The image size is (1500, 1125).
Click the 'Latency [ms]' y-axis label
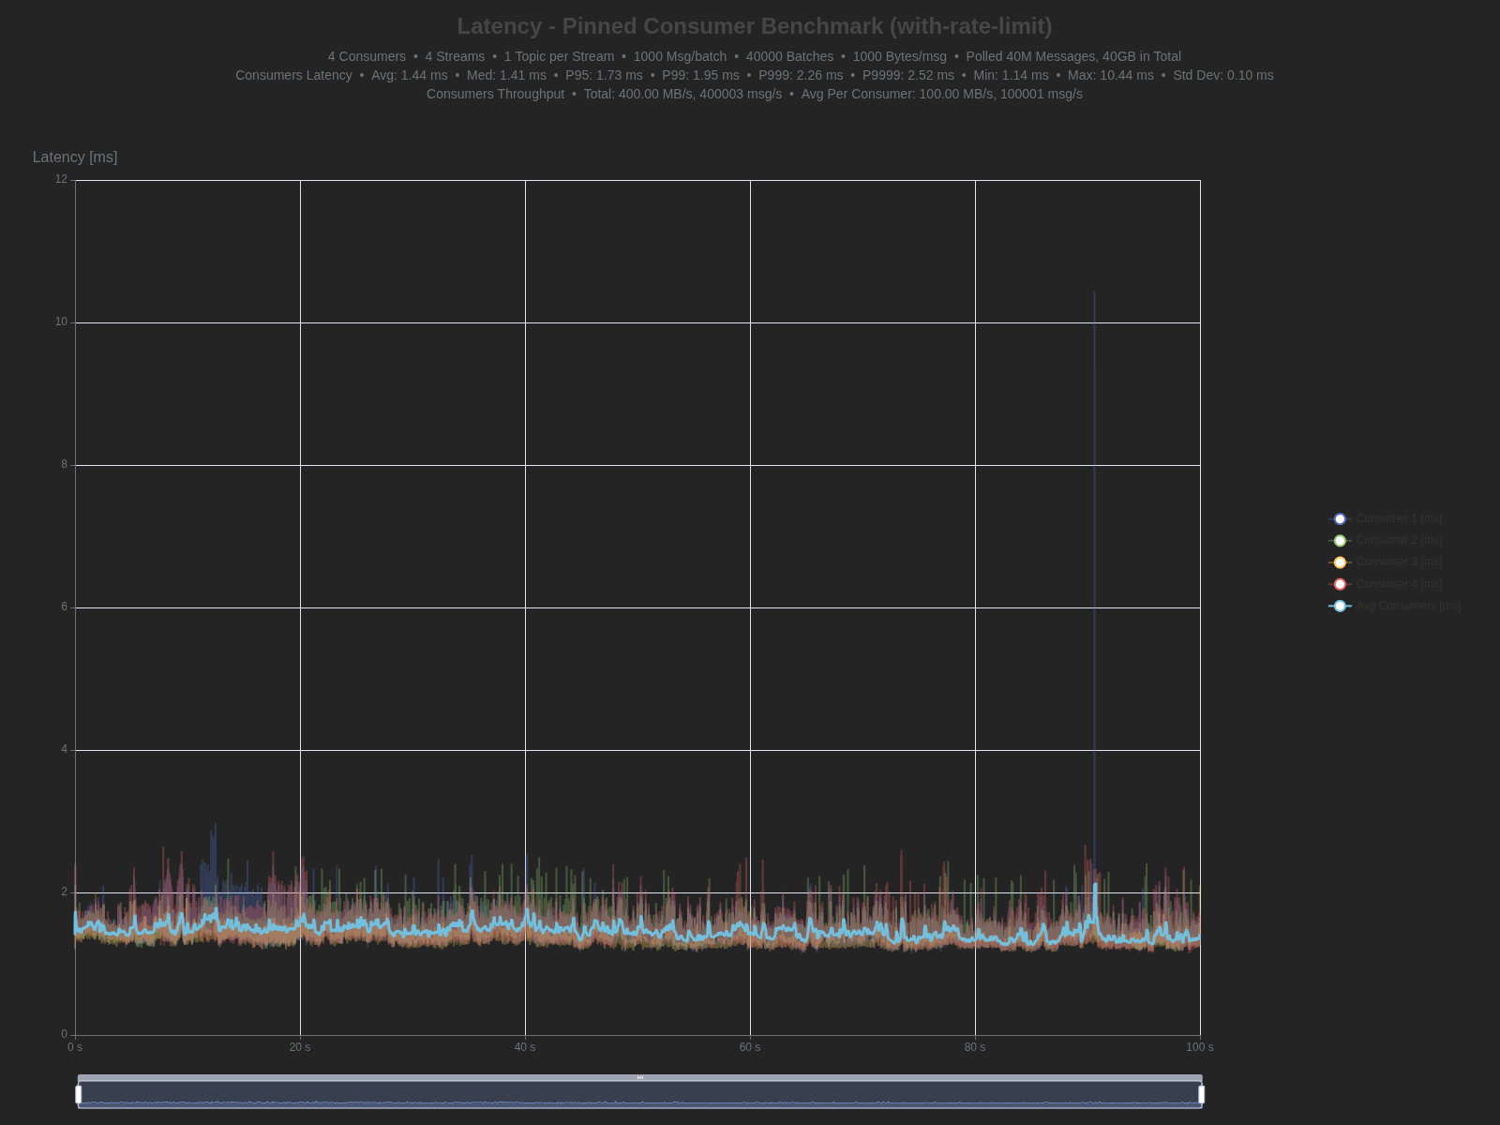click(75, 157)
